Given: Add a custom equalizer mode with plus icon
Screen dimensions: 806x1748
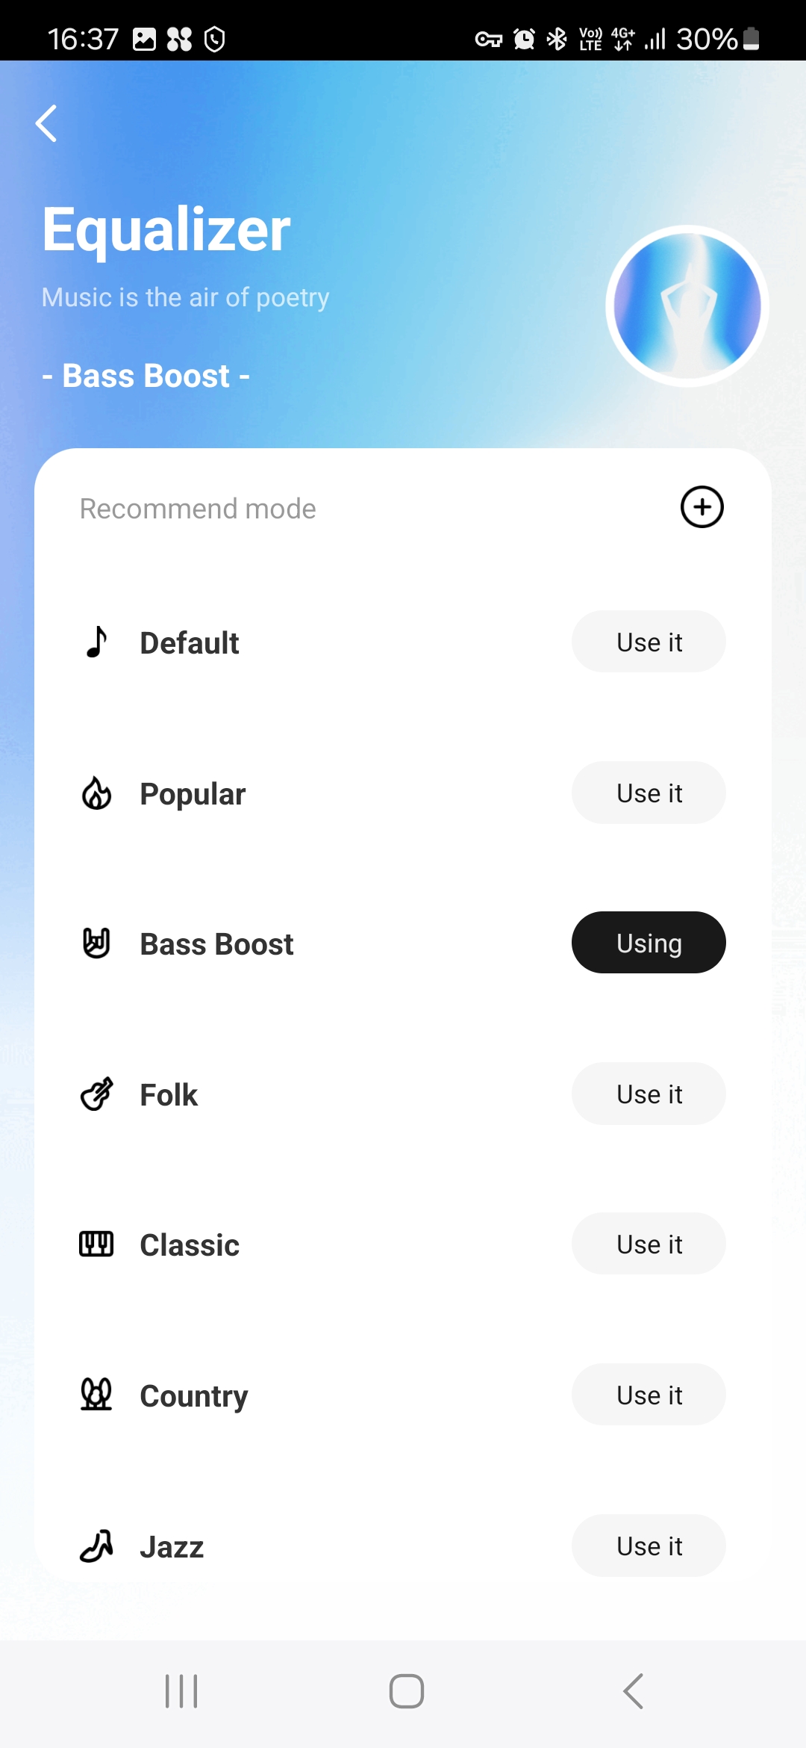Looking at the screenshot, I should [x=702, y=507].
